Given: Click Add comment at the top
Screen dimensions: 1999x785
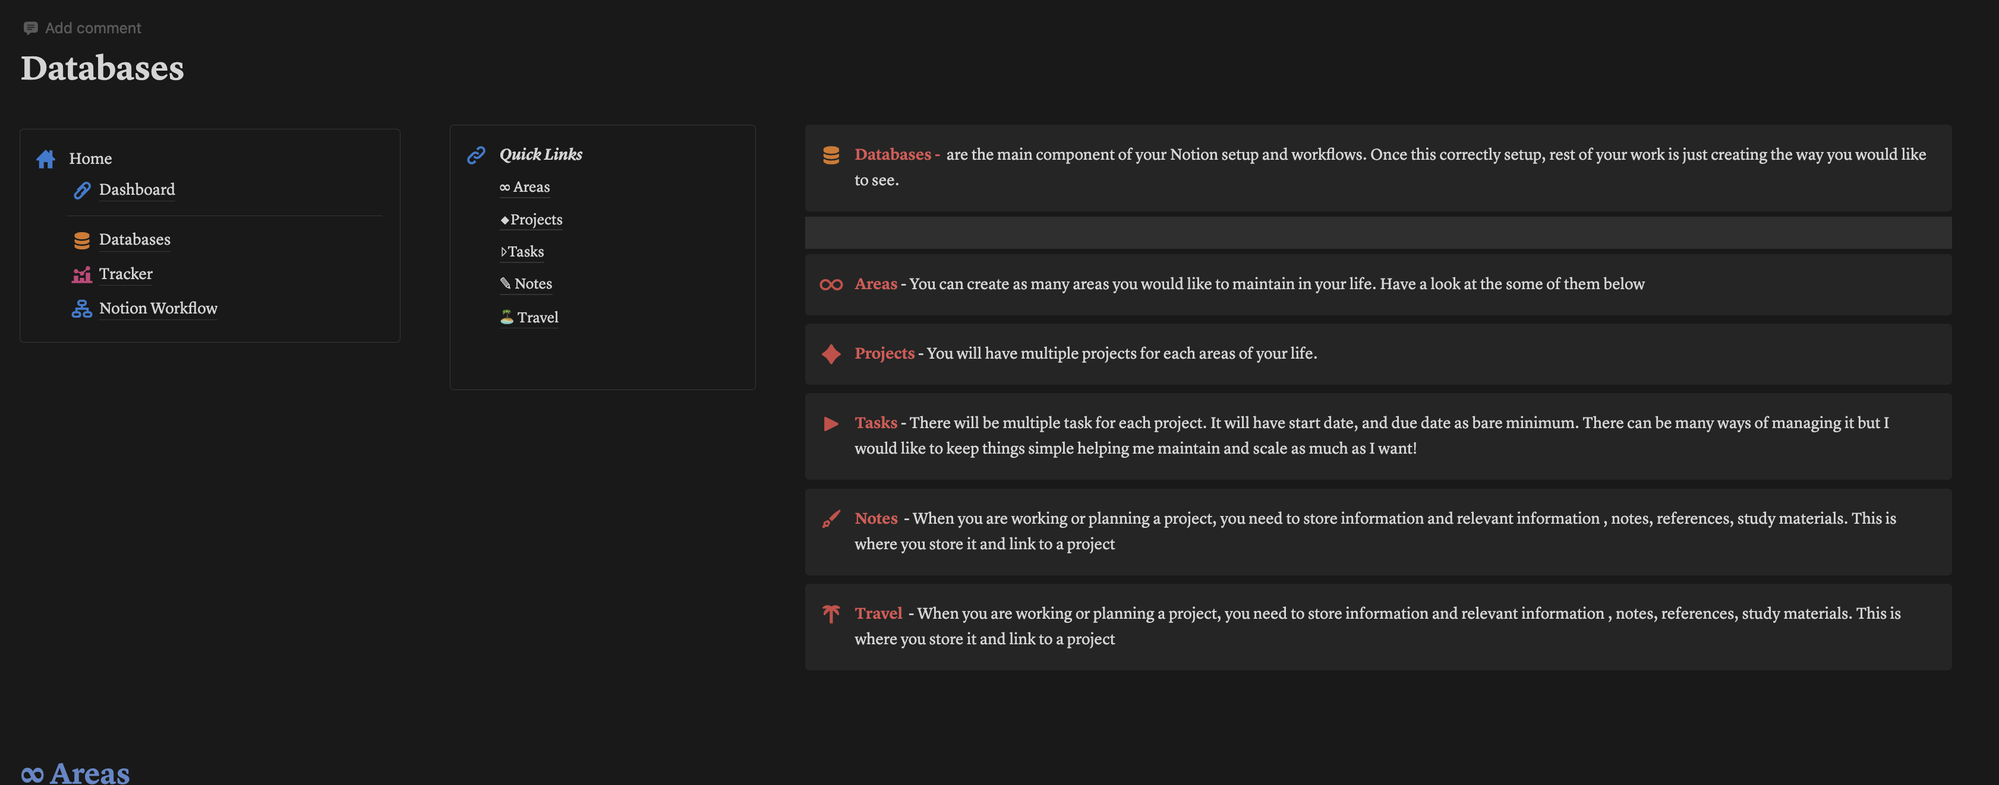Looking at the screenshot, I should (x=82, y=28).
